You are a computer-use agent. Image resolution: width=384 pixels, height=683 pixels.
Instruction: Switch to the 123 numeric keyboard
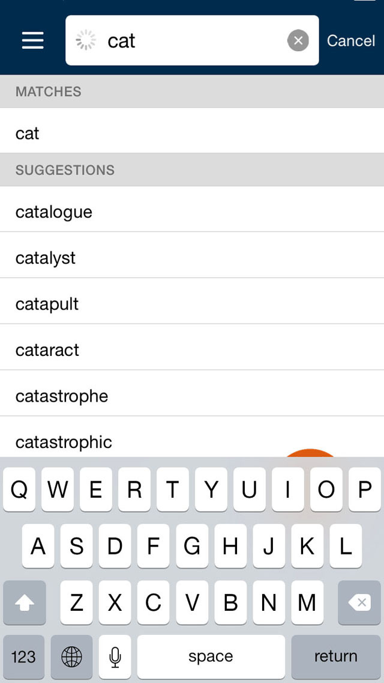pos(23,657)
